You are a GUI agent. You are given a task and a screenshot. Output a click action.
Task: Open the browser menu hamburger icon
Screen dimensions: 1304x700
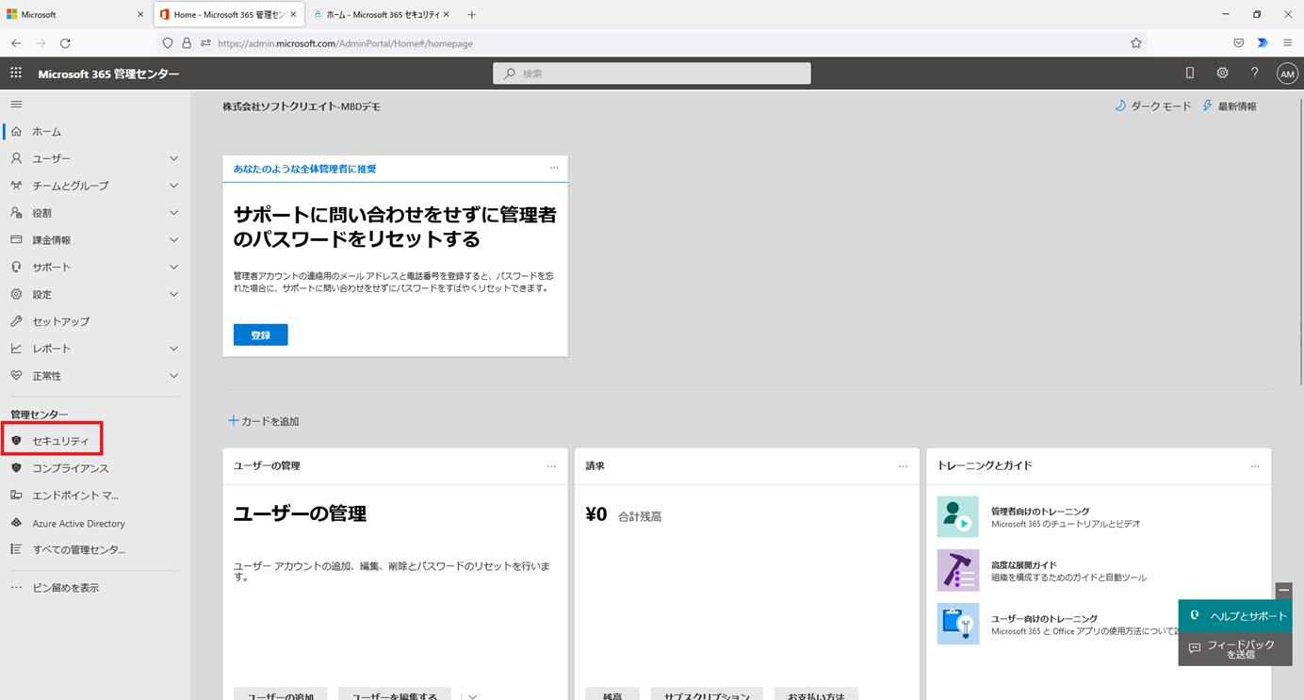[1287, 43]
